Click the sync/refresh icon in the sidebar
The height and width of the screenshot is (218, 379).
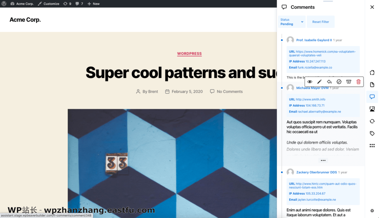click(372, 121)
